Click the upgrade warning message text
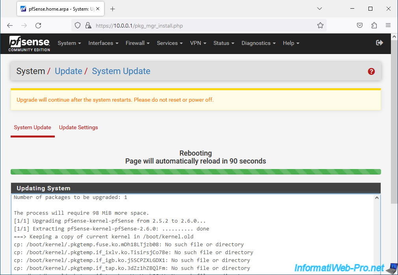 115,100
